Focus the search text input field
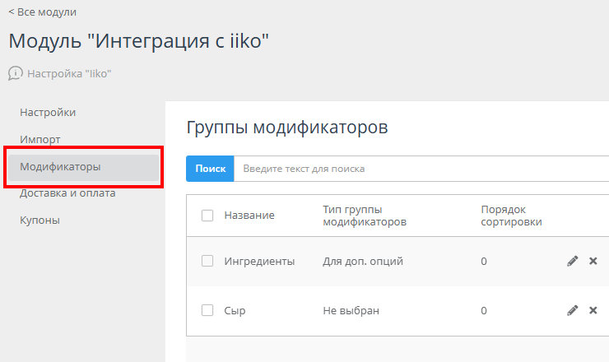Viewport: 609px width, 362px height. click(x=420, y=169)
